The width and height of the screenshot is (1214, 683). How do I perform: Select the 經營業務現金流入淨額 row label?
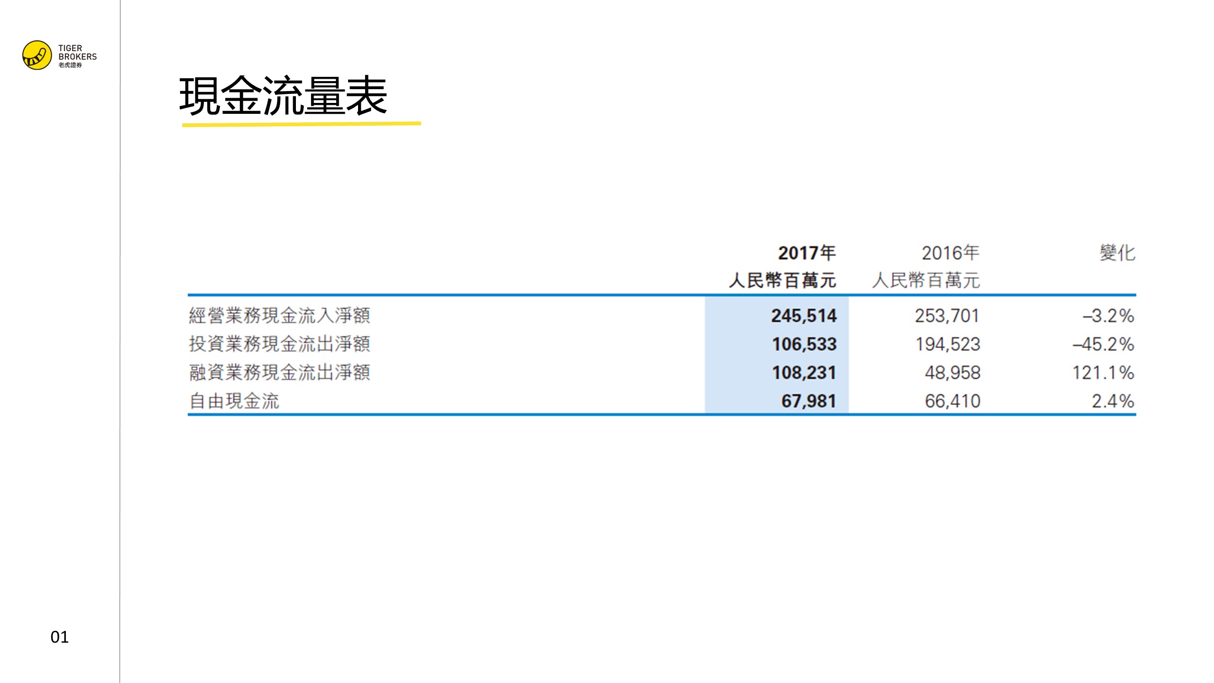tap(279, 315)
